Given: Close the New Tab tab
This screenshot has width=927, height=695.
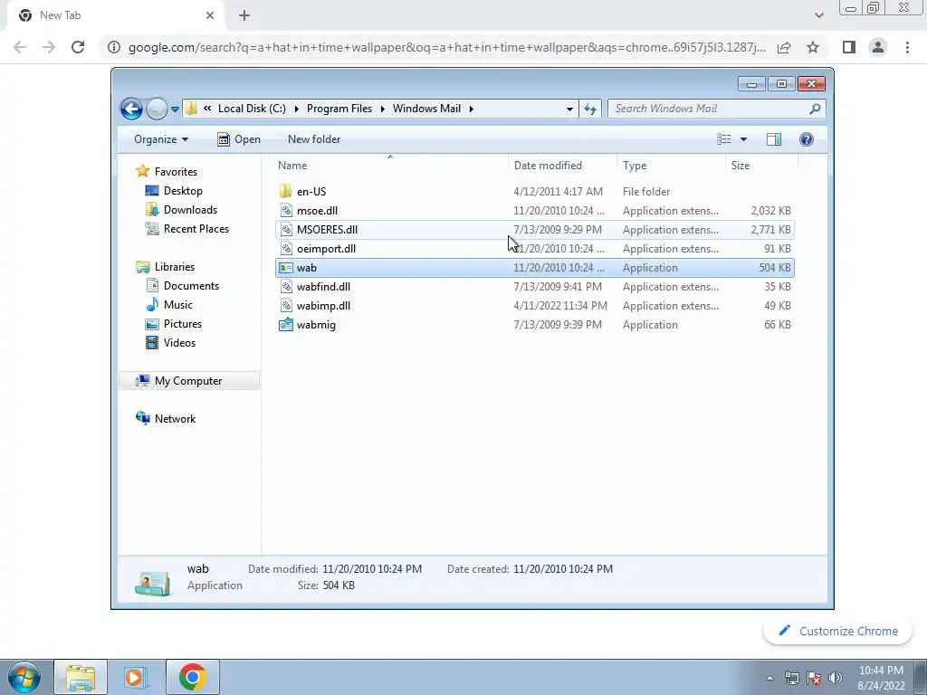Looking at the screenshot, I should pyautogui.click(x=210, y=15).
